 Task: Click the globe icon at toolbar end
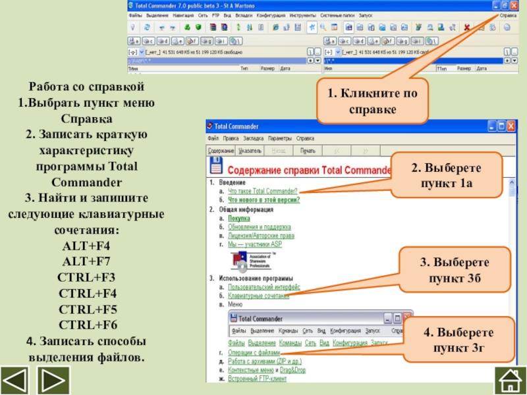507,28
